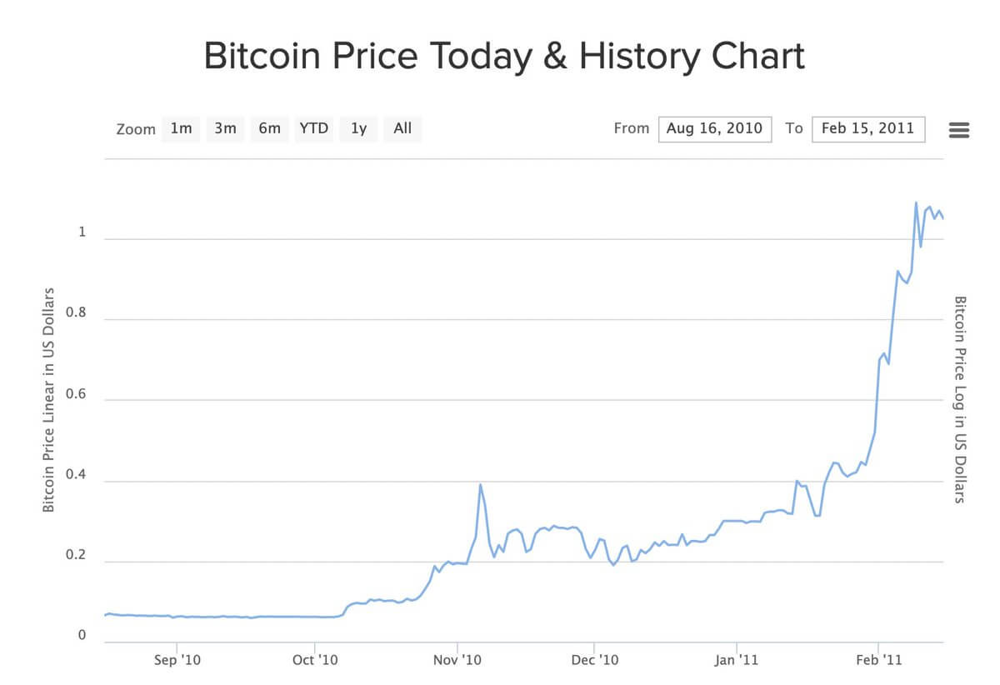The image size is (1000, 685).
Task: Select the 1m zoom range
Action: click(180, 128)
